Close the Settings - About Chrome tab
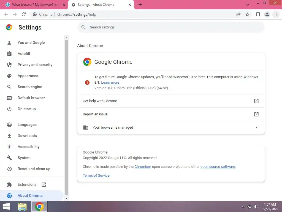 pyautogui.click(x=130, y=5)
